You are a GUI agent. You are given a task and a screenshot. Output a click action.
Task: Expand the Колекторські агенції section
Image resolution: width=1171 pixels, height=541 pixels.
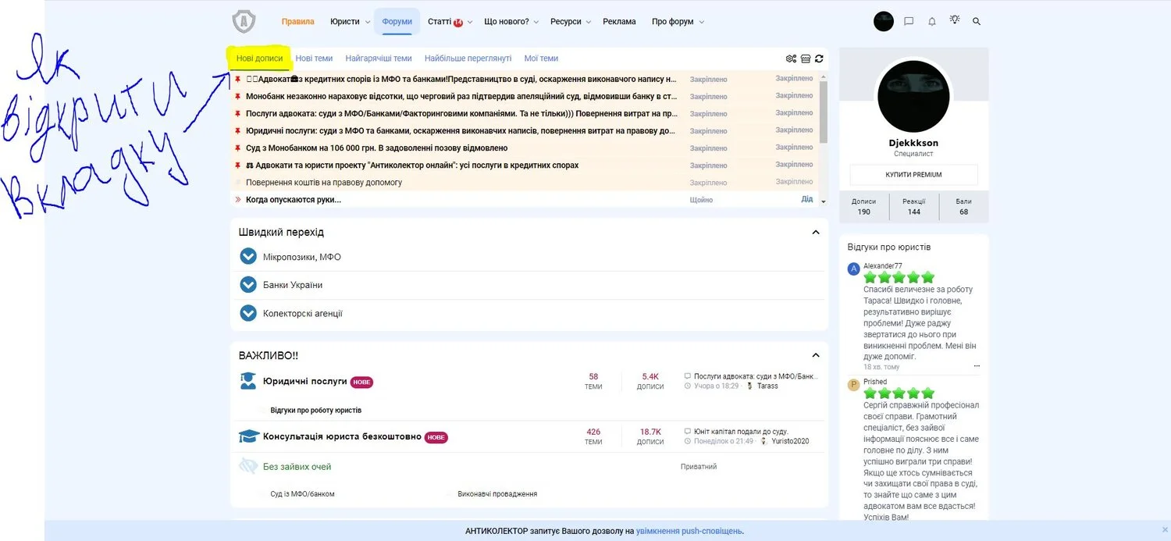[248, 313]
